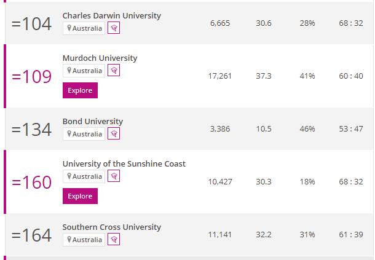The width and height of the screenshot is (375, 260).
Task: Open the Bond University link
Action: (92, 122)
